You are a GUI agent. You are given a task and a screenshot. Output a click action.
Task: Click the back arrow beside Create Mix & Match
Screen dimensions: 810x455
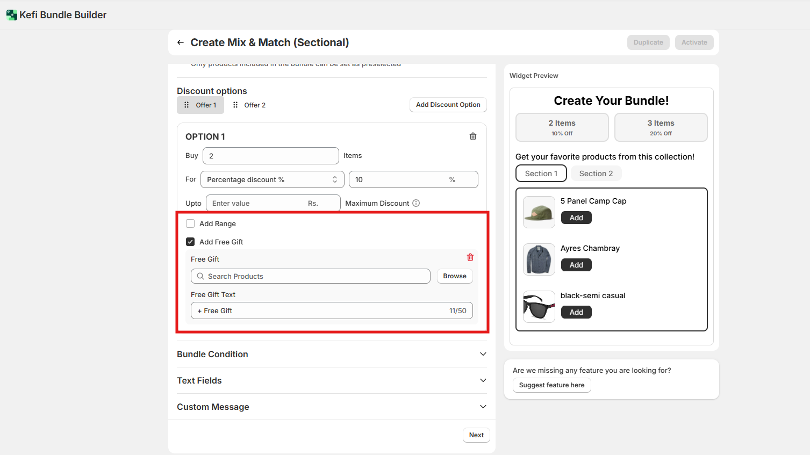tap(181, 42)
